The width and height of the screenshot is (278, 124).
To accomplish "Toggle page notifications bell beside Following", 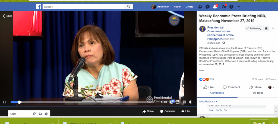I will (x=266, y=28).
